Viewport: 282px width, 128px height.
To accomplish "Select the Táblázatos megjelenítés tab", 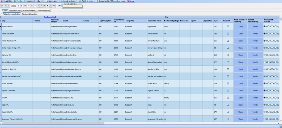I will (11, 14).
